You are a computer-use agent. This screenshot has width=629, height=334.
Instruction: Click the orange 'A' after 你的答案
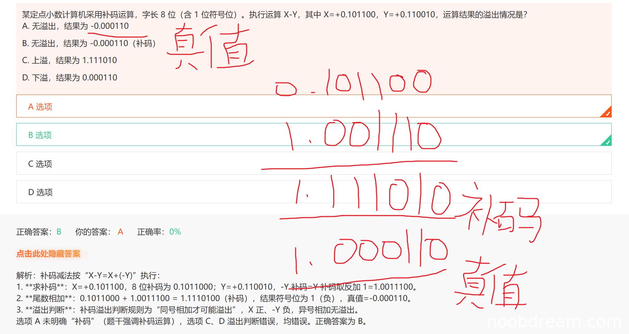[x=120, y=232]
